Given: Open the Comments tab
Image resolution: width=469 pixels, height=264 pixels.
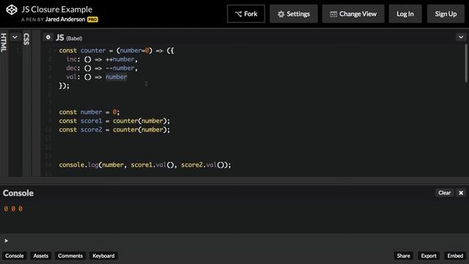Looking at the screenshot, I should pyautogui.click(x=70, y=256).
